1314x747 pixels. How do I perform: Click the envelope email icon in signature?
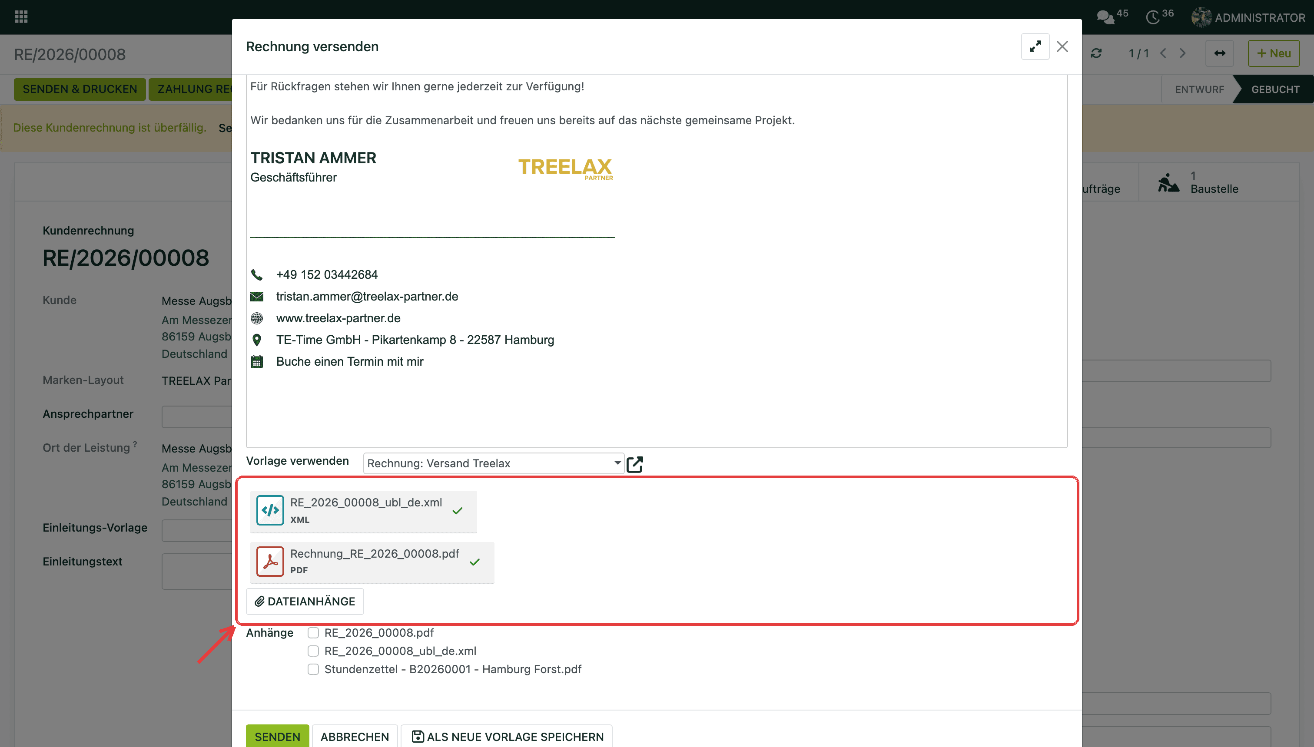pyautogui.click(x=257, y=297)
